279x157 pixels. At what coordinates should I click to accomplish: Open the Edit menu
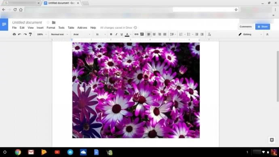(22, 28)
